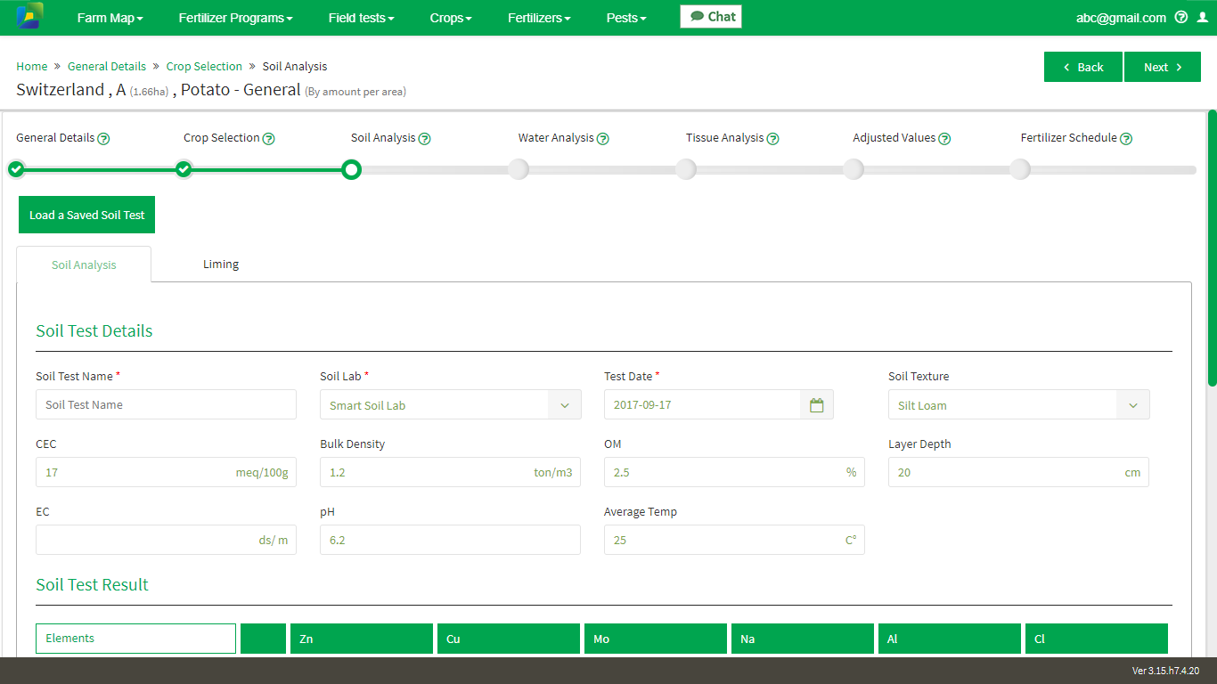The height and width of the screenshot is (684, 1217).
Task: Jump to the Adjusted Values step circle
Action: 854,169
